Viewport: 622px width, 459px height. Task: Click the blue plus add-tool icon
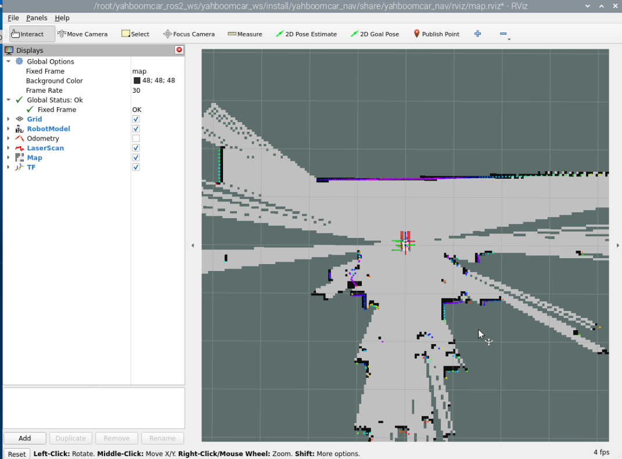(x=477, y=34)
